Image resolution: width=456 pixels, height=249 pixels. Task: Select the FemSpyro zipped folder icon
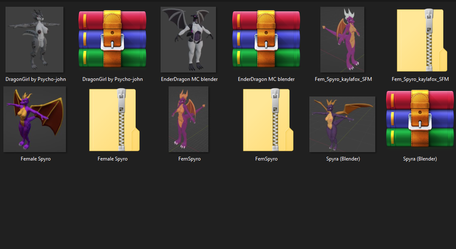tap(268, 120)
